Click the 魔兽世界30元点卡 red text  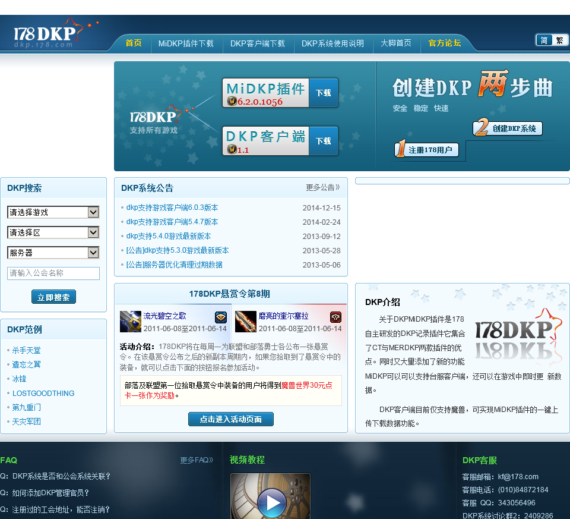pos(228,390)
